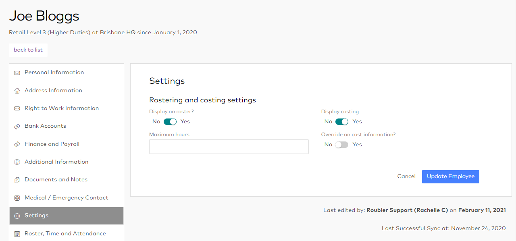Screen dimensions: 516x241
Task: Click the back to list link
Action: coord(28,50)
